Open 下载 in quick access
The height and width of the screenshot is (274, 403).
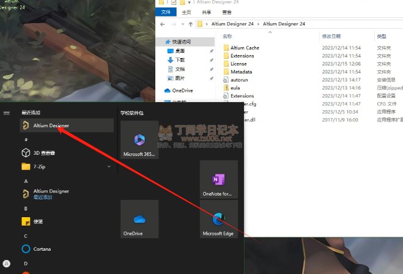point(180,60)
